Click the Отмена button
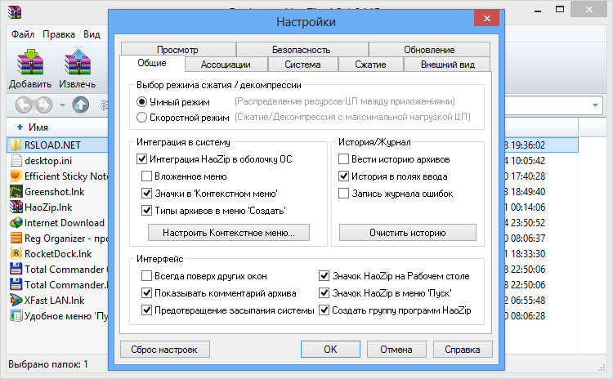 (x=396, y=350)
